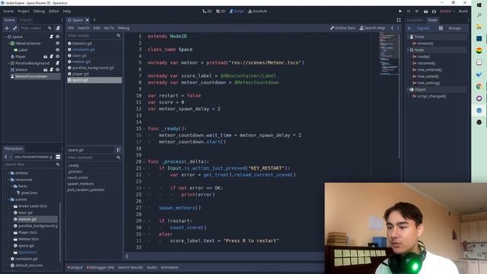The image size is (487, 274).
Task: Toggle visibility of HBoxContainer node
Action: (58, 43)
